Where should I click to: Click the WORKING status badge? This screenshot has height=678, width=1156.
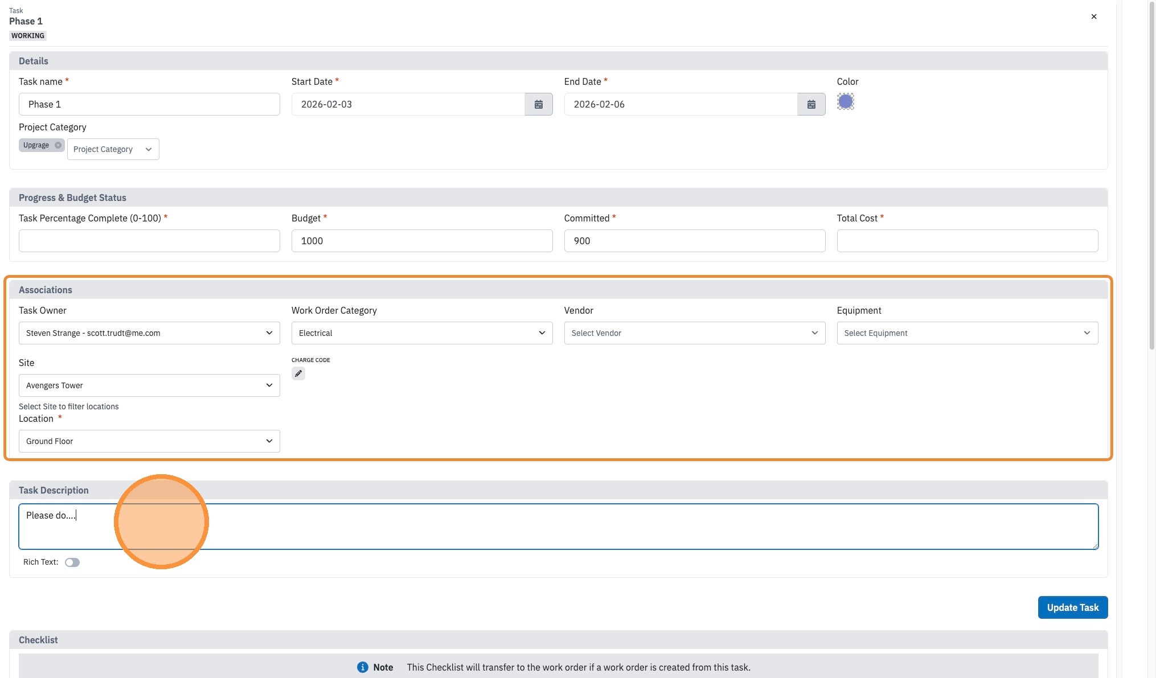point(28,36)
